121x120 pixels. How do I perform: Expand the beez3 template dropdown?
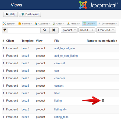tap(87, 30)
